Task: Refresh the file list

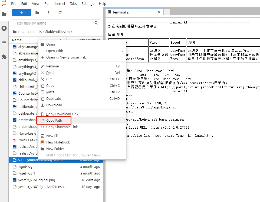Action: point(60,13)
